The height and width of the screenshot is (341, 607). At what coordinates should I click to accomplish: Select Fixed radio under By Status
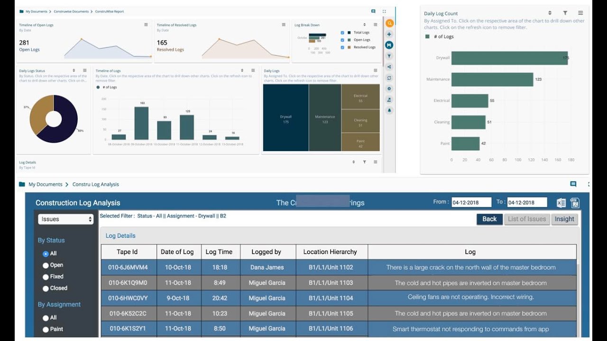46,277
